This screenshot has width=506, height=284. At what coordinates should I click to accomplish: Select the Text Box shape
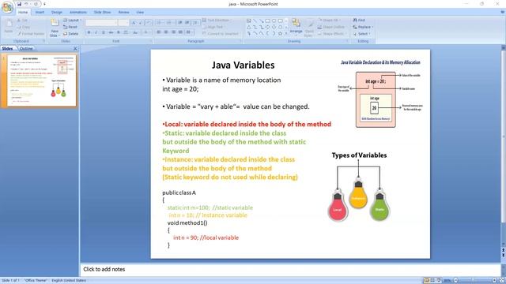tap(249, 21)
